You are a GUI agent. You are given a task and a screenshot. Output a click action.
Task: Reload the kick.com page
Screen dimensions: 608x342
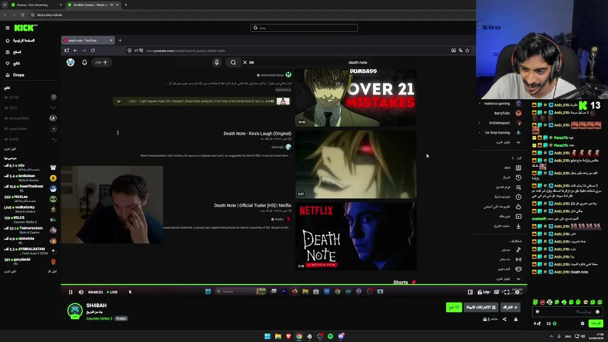pyautogui.click(x=22, y=15)
